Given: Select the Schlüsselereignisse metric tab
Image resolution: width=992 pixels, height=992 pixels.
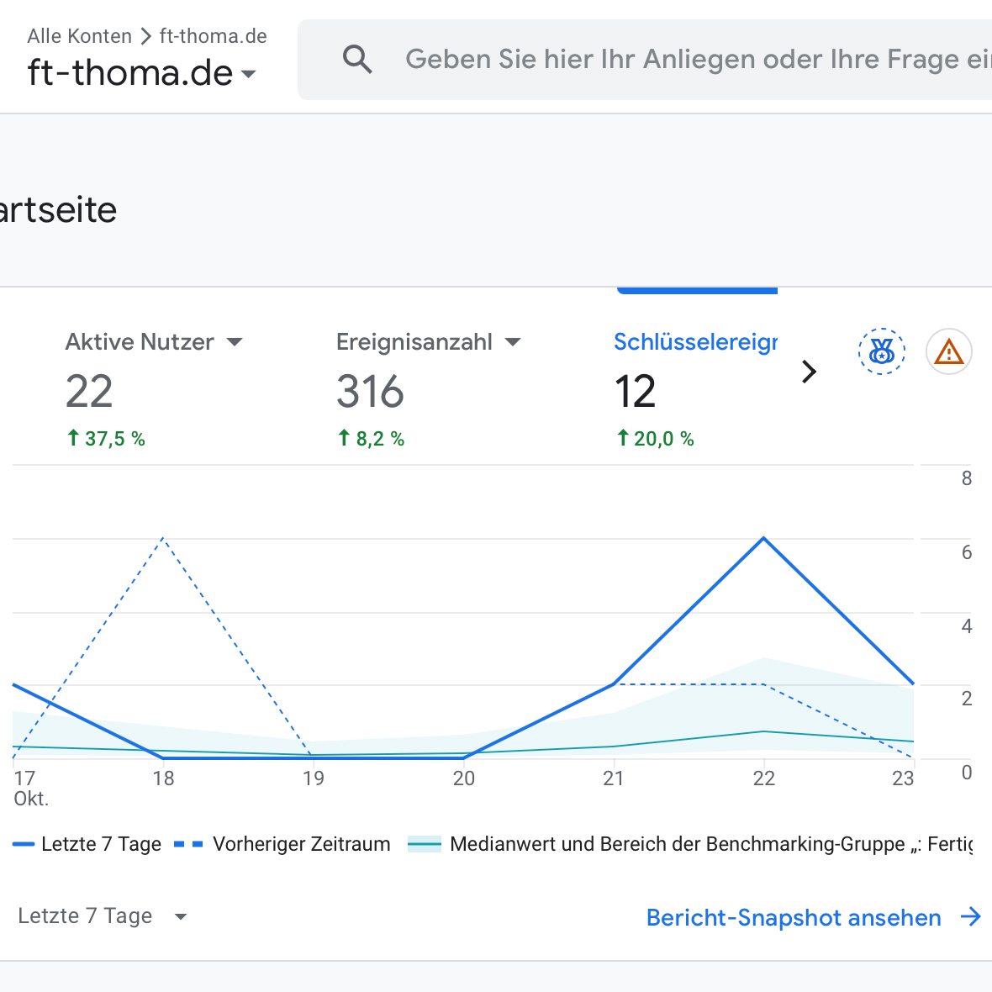Looking at the screenshot, I should [x=694, y=342].
